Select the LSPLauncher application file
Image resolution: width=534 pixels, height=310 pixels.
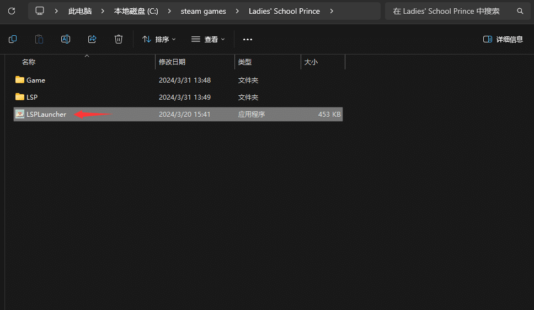[x=178, y=114]
